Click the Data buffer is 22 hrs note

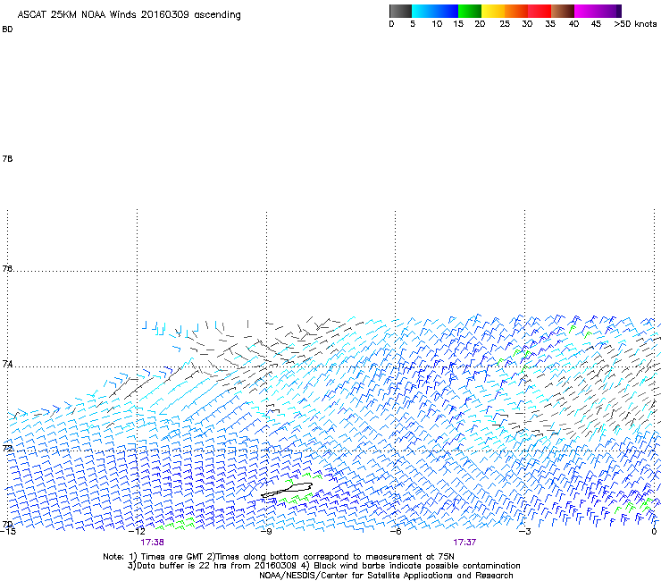click(323, 566)
